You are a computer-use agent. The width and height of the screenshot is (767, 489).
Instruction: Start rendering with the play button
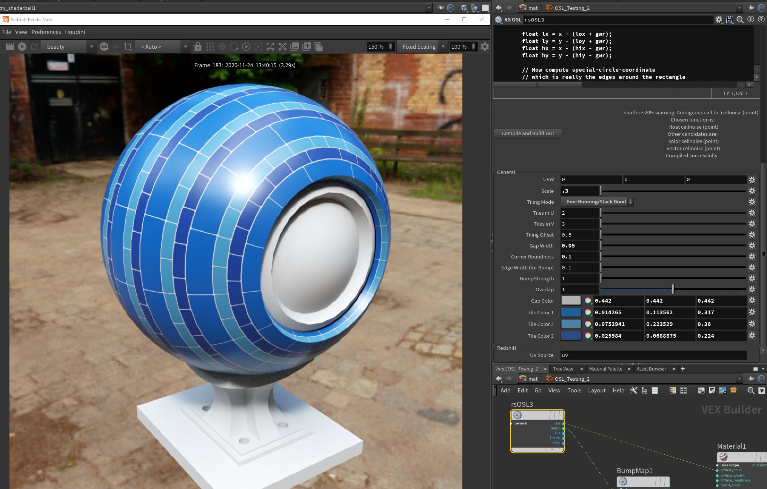(x=22, y=46)
